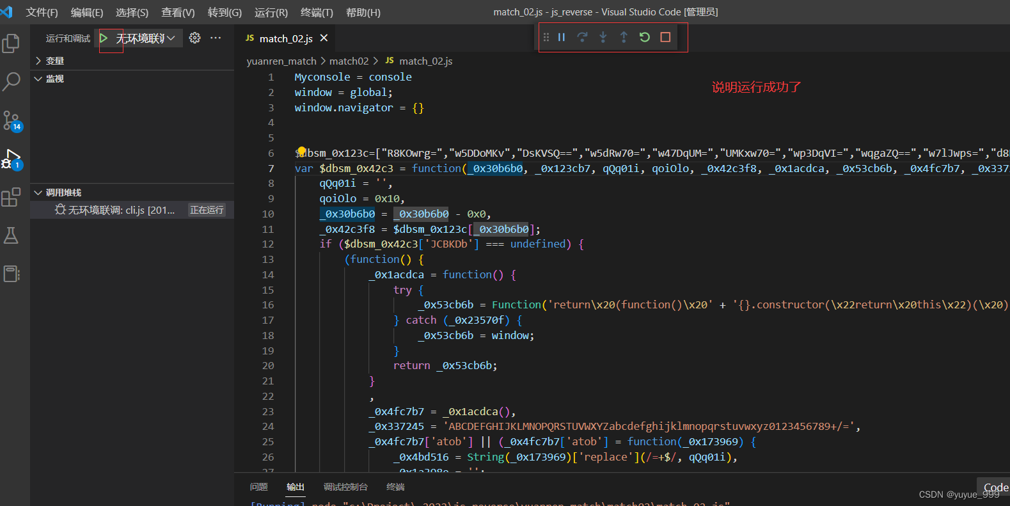Stop the debug session
This screenshot has height=506, width=1010.
point(665,37)
